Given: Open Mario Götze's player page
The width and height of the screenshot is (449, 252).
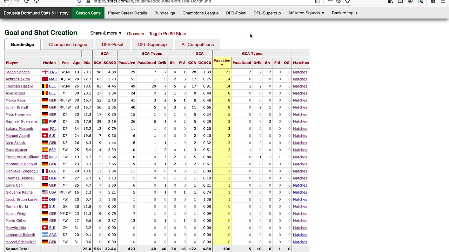Looking at the screenshot, I should click(x=16, y=220).
